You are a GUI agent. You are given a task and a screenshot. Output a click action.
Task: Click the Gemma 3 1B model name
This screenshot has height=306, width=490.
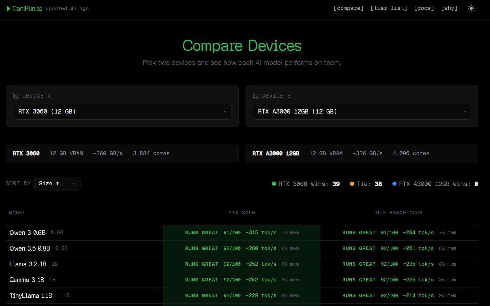[27, 280]
